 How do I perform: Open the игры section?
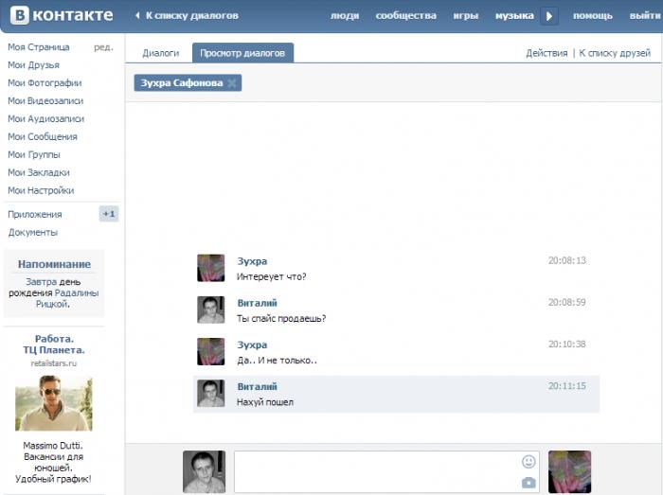pos(466,16)
